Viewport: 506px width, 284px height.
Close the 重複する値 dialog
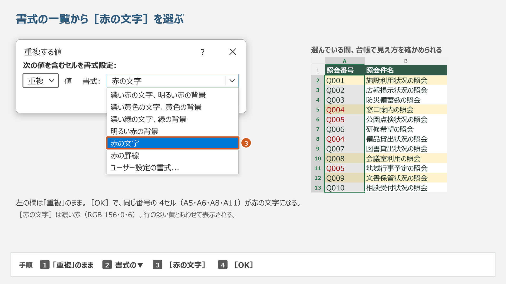[233, 52]
